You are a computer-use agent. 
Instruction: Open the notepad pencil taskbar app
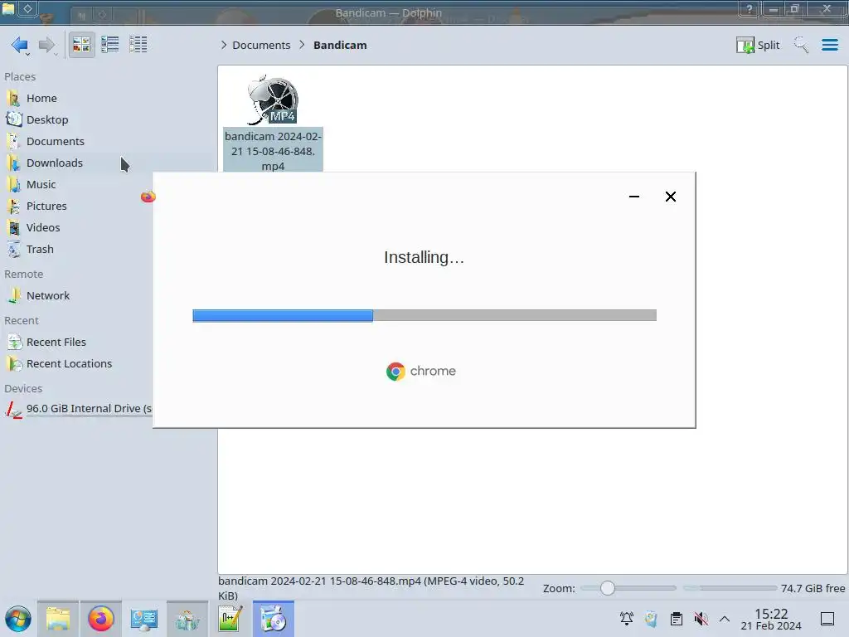[230, 619]
